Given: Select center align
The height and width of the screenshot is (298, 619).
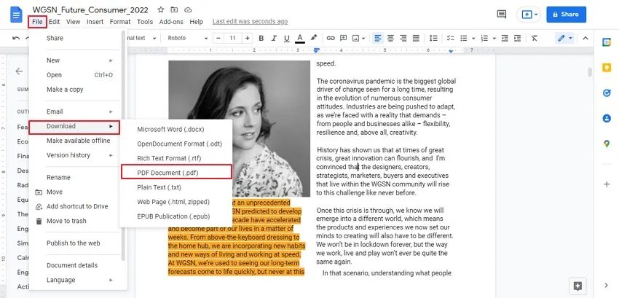Looking at the screenshot, I should pos(390,39).
